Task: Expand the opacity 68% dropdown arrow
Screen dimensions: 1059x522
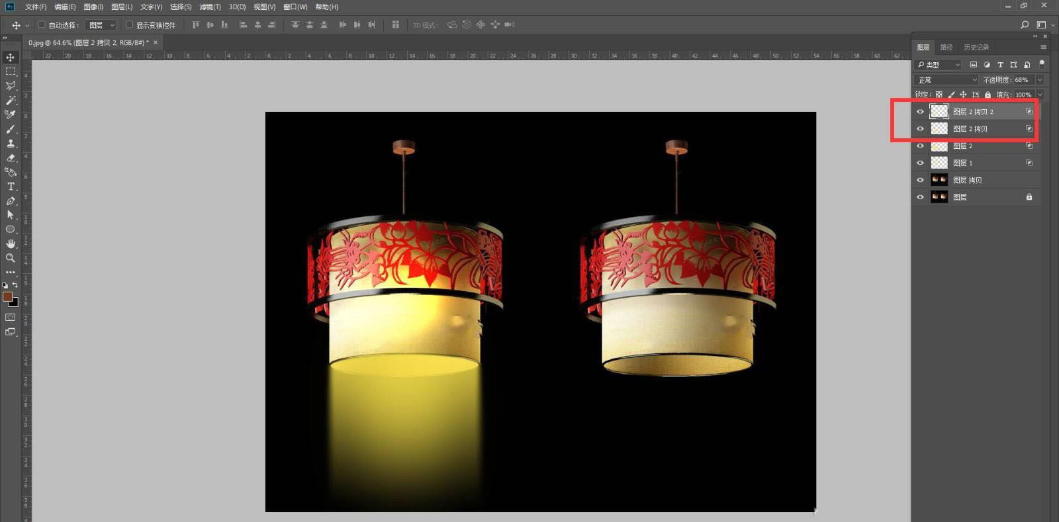Action: pyautogui.click(x=1040, y=80)
